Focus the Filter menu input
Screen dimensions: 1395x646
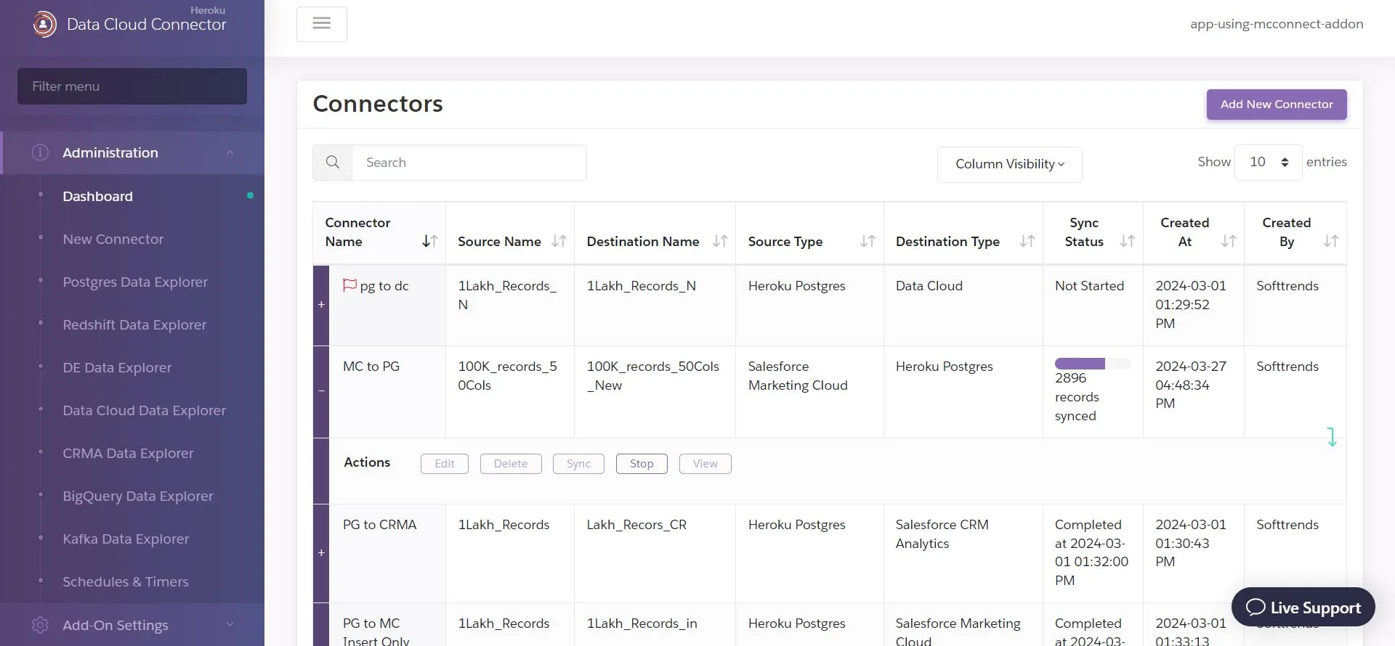tap(132, 86)
